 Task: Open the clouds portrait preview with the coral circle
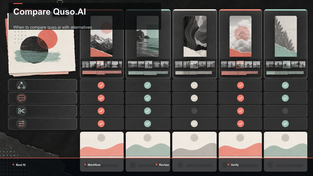coord(240,36)
